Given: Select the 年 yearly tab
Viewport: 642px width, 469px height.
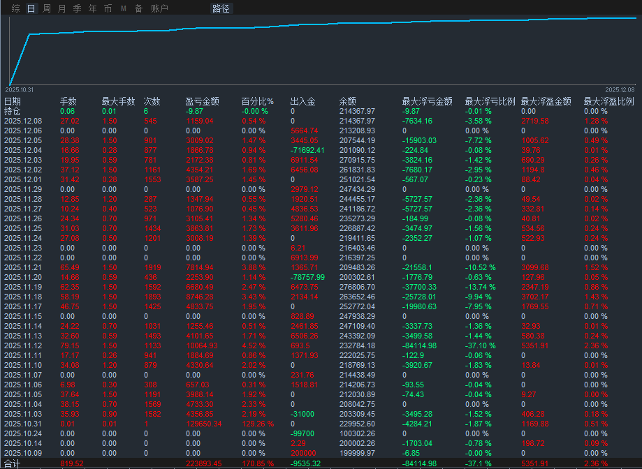Looking at the screenshot, I should 92,8.
